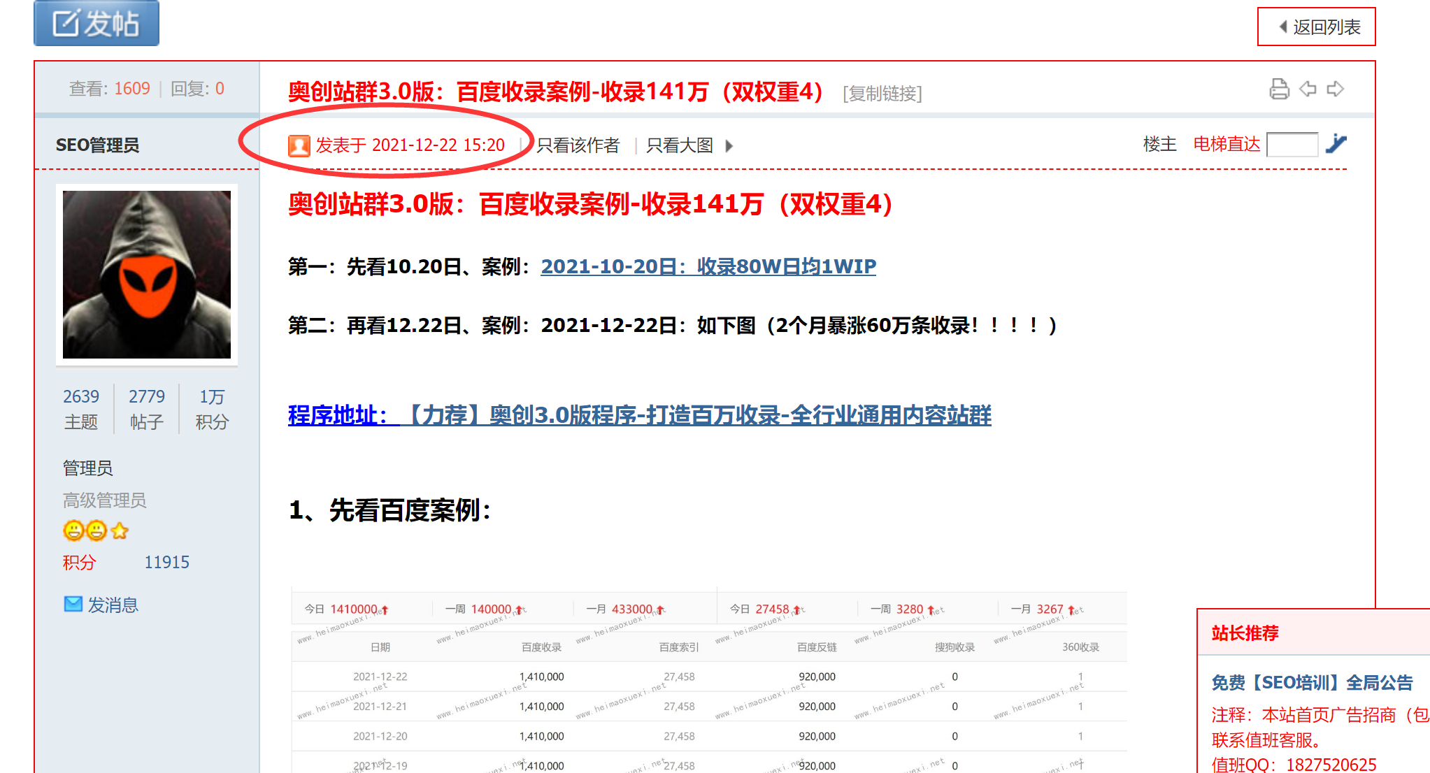
Task: Click the escalator jump icon beside 电梯直达
Action: tap(1338, 143)
